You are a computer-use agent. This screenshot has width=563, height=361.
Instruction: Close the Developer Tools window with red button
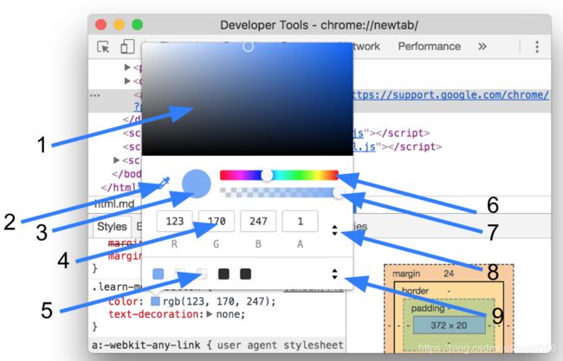click(100, 25)
